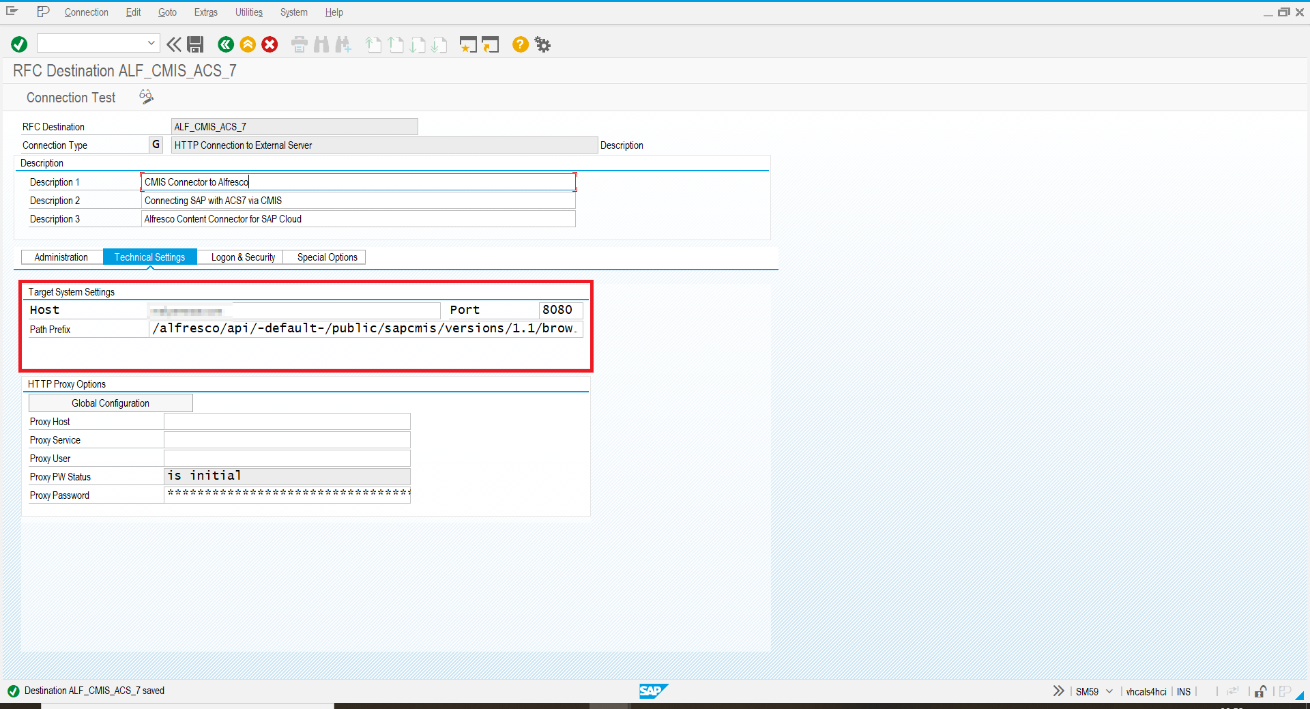Image resolution: width=1310 pixels, height=709 pixels.
Task: Expand the SM59 status bar dropdown
Action: 1109,691
